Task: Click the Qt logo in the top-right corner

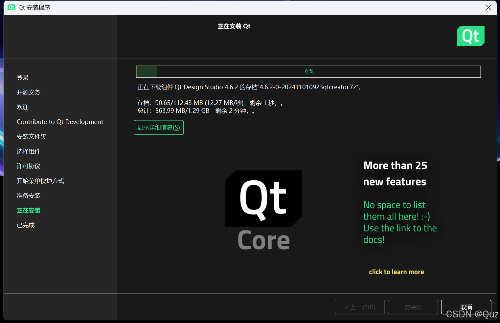Action: pyautogui.click(x=470, y=36)
